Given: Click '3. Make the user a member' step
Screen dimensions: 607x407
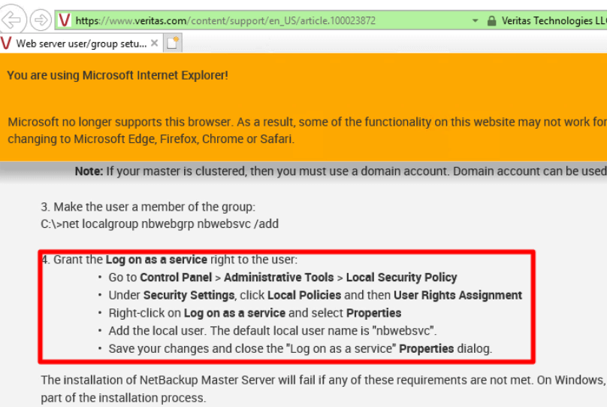Looking at the screenshot, I should [x=148, y=207].
